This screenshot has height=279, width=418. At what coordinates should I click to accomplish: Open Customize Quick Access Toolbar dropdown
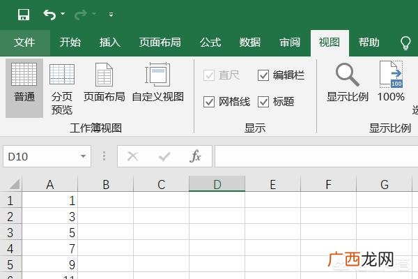[111, 15]
